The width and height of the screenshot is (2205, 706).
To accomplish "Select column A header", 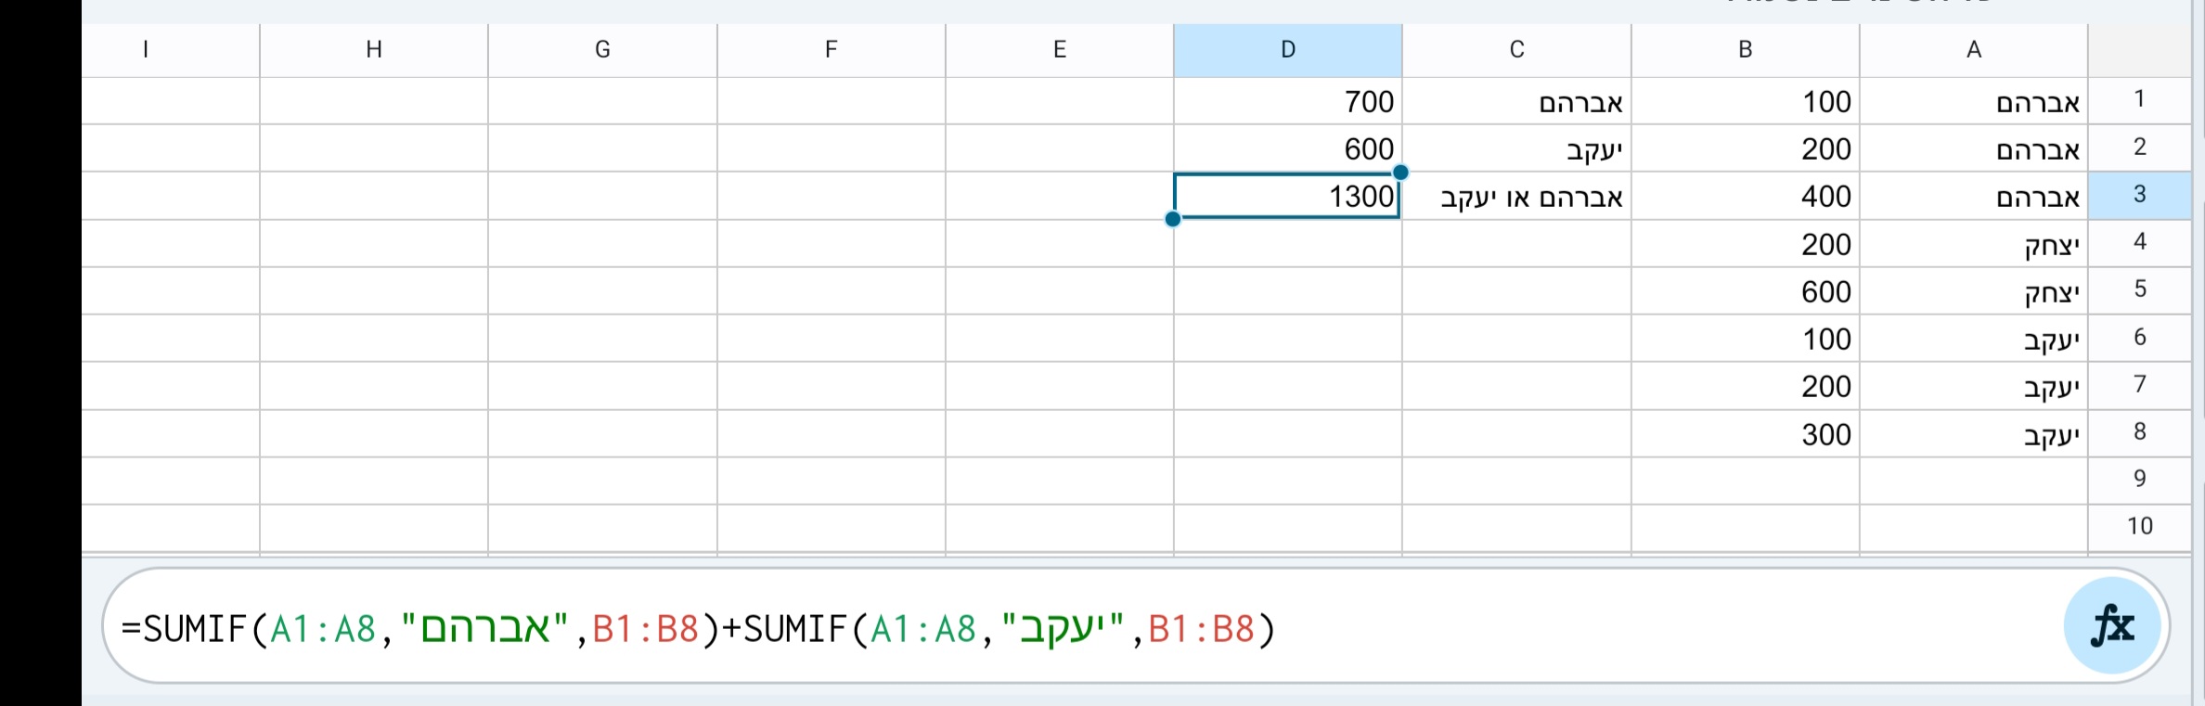I will pyautogui.click(x=1973, y=50).
